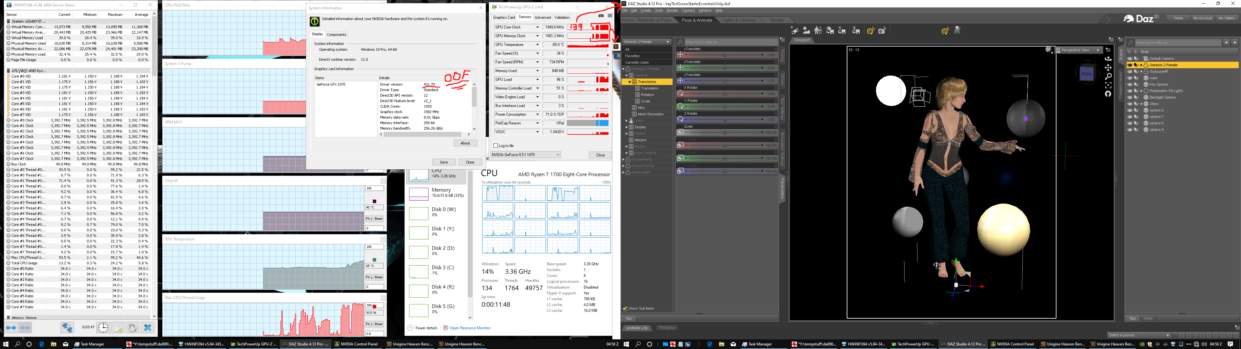This screenshot has height=349, width=1241.
Task: Click the HWiNFO add log file icon
Action: (x=118, y=328)
